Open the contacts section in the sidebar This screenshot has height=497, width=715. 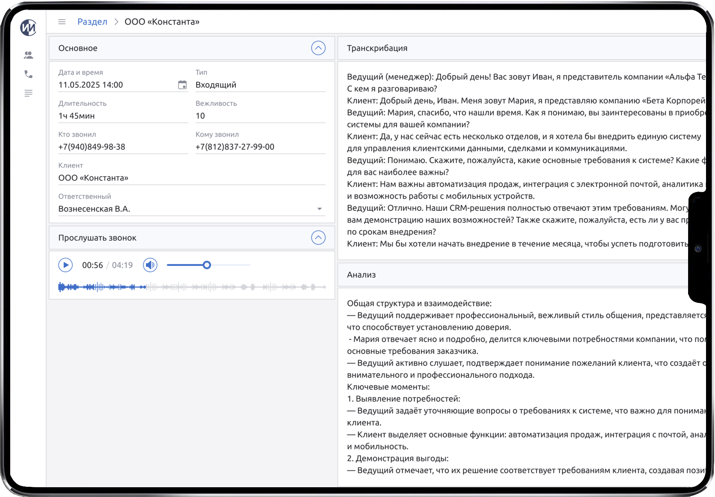pos(28,55)
